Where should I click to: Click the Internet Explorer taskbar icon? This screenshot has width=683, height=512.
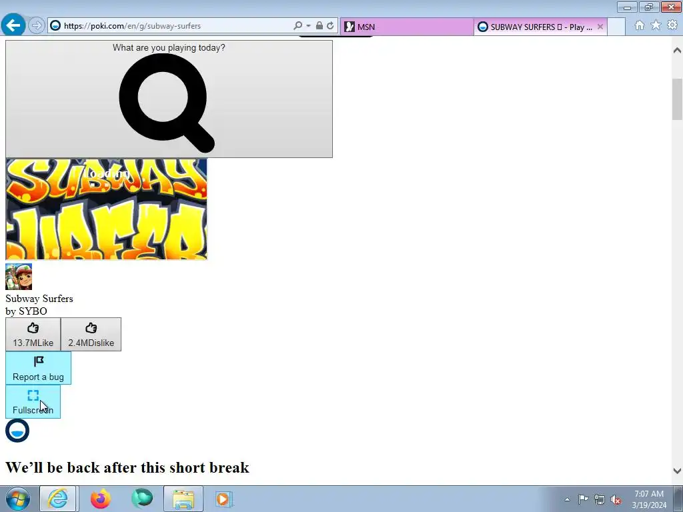coord(58,499)
